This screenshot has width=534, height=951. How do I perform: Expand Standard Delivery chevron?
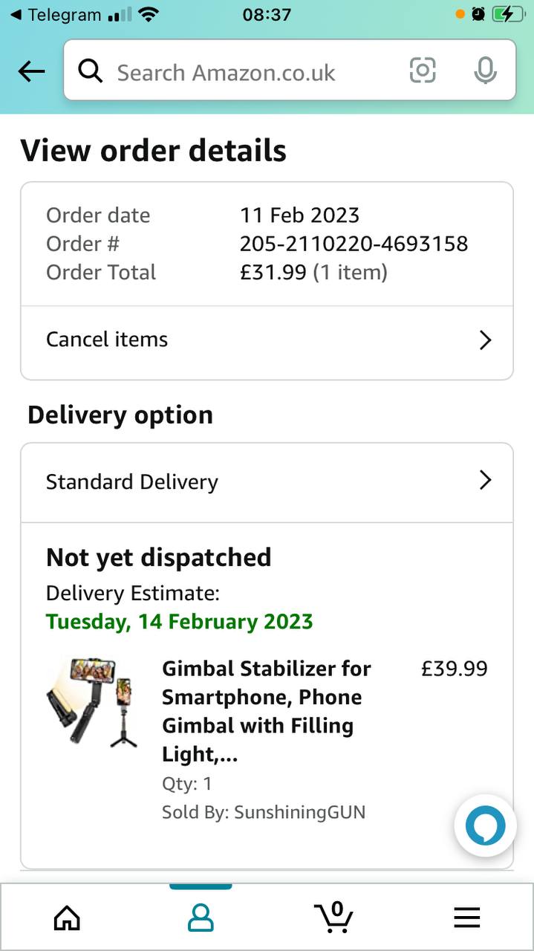pyautogui.click(x=485, y=481)
